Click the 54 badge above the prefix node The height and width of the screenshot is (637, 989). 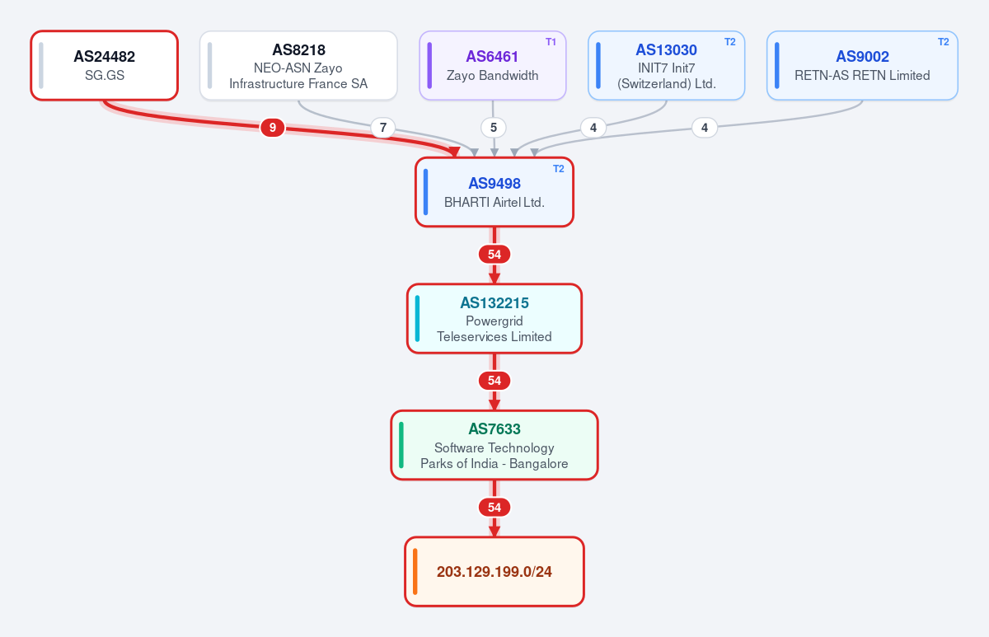click(494, 507)
